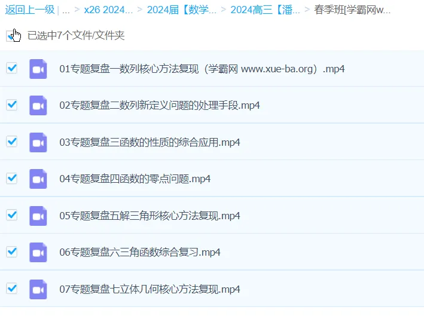Click video icon for 07专题复盘七立体几何 file

pos(38,289)
